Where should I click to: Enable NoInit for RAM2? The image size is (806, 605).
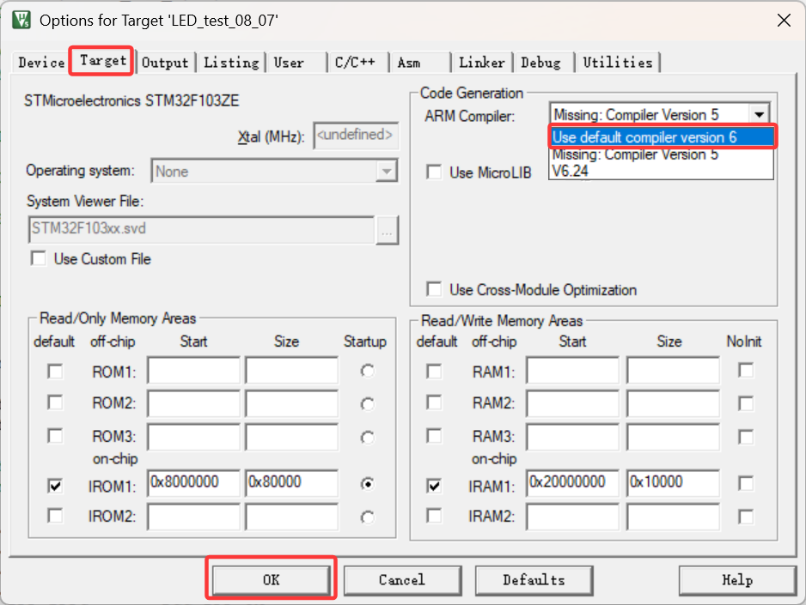click(746, 403)
